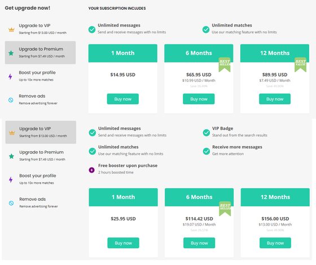The height and width of the screenshot is (265, 316).
Task: Select Upgrade to VIP in upper menu
Action: tap(40, 29)
